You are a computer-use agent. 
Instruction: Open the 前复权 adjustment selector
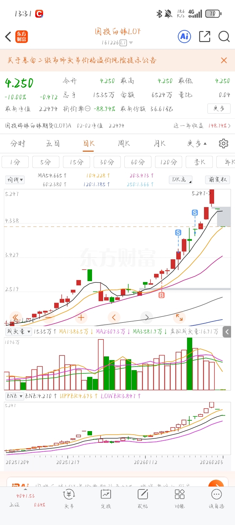coord(218,180)
